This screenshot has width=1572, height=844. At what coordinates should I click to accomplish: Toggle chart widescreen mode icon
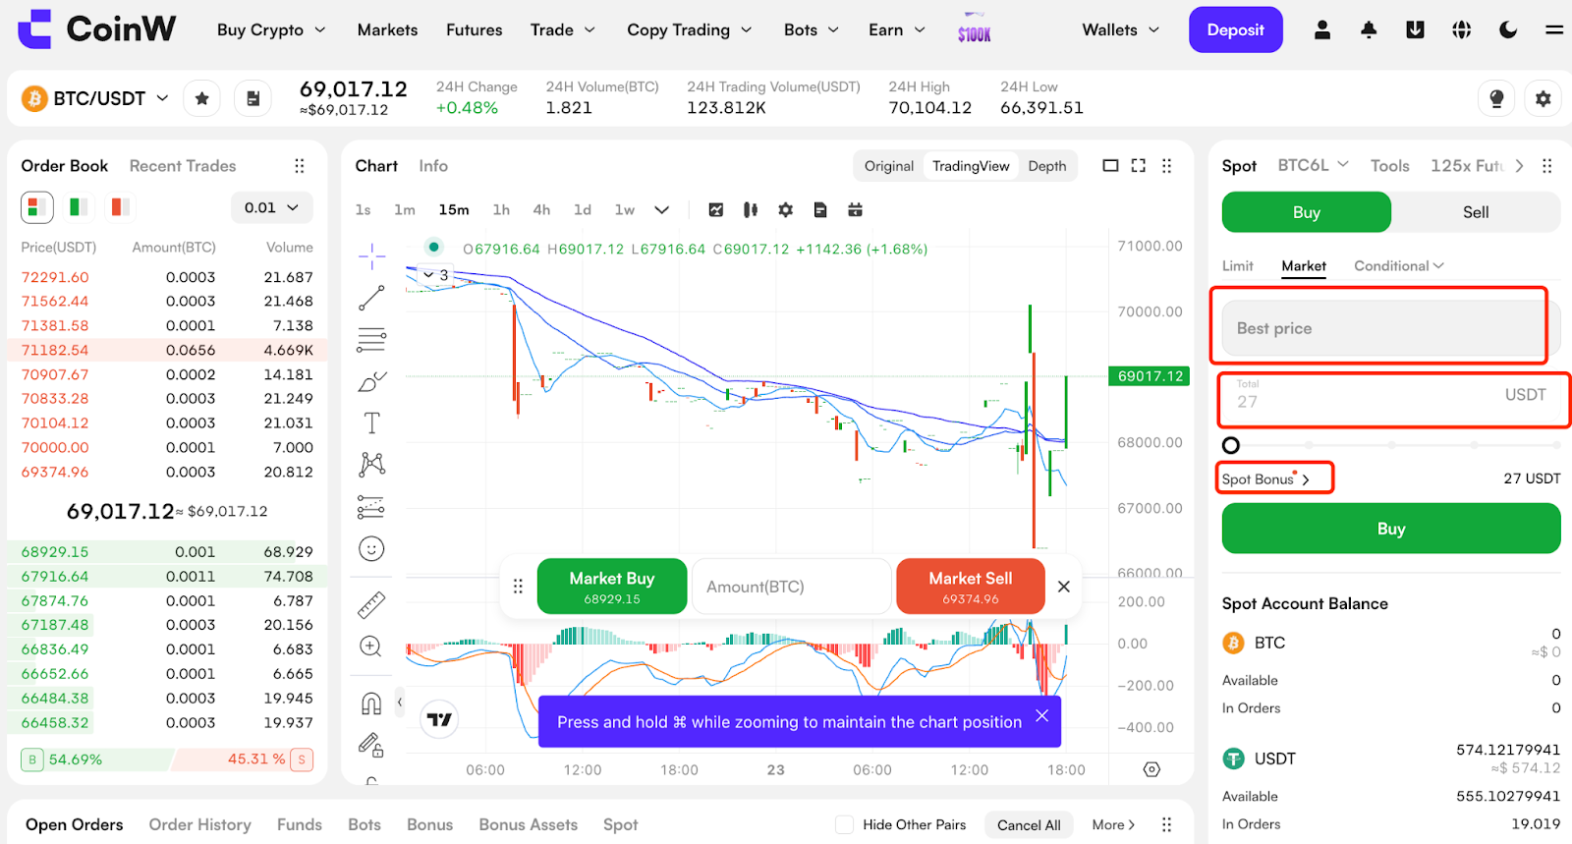(x=1110, y=166)
